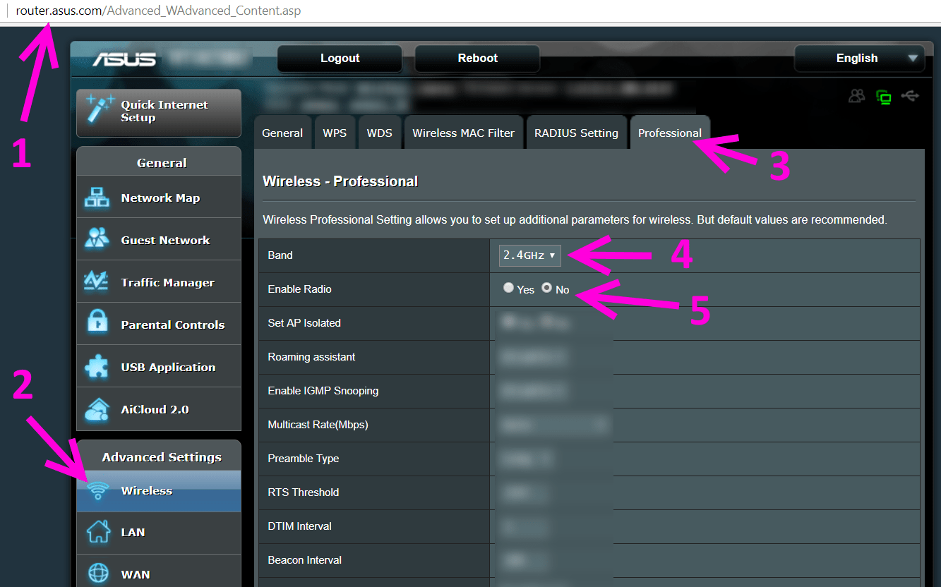Click the DTIM Interval label
Viewport: 941px width, 587px height.
(x=299, y=526)
